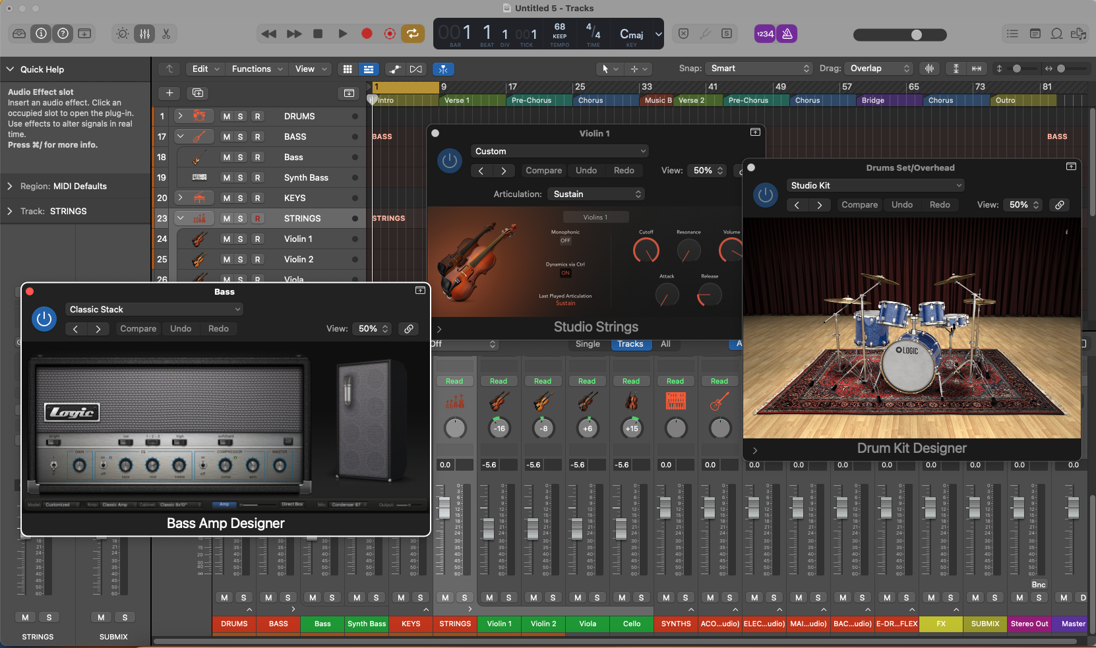Open the Drag Overlap dropdown
Screen dimensions: 1096x648
point(879,69)
